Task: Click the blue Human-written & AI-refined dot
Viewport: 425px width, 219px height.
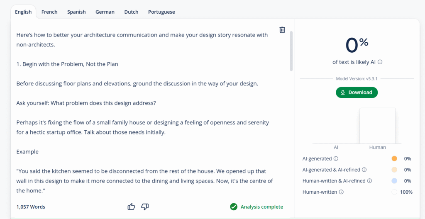Action: pyautogui.click(x=394, y=181)
